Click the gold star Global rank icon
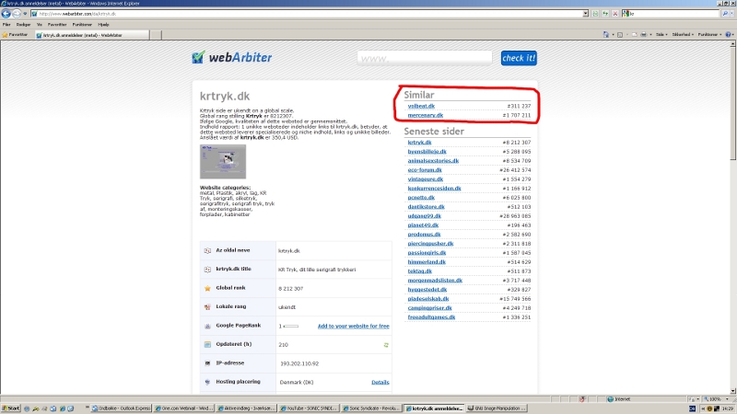Image resolution: width=737 pixels, height=414 pixels. pyautogui.click(x=207, y=288)
